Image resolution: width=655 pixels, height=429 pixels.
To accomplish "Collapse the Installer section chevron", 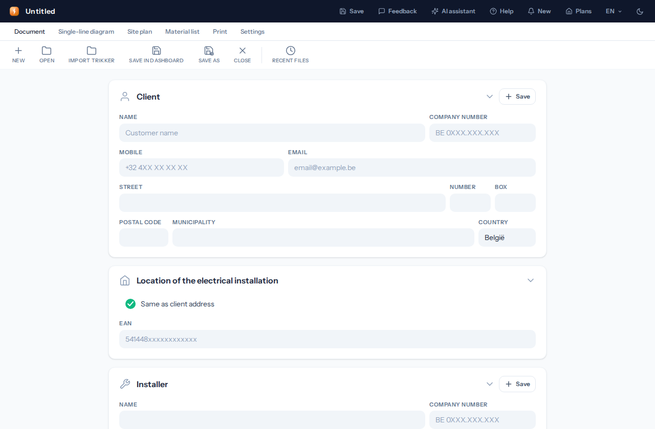I will [x=490, y=384].
